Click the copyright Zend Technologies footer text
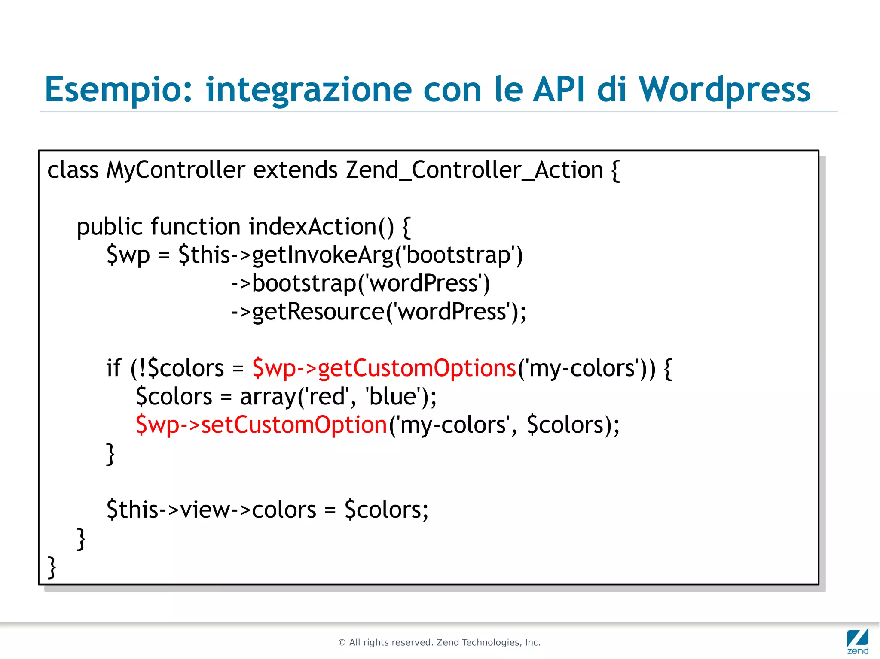The image size is (880, 659). (439, 642)
